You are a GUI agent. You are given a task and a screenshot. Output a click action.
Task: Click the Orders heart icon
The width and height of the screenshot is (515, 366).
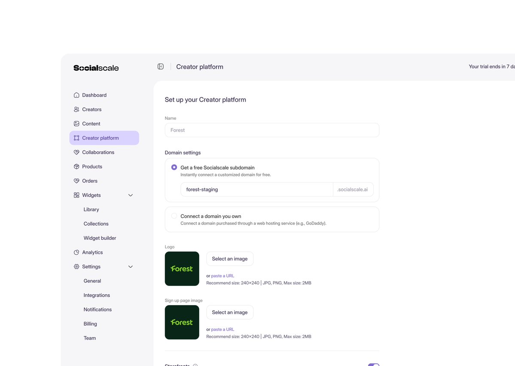[x=76, y=181]
